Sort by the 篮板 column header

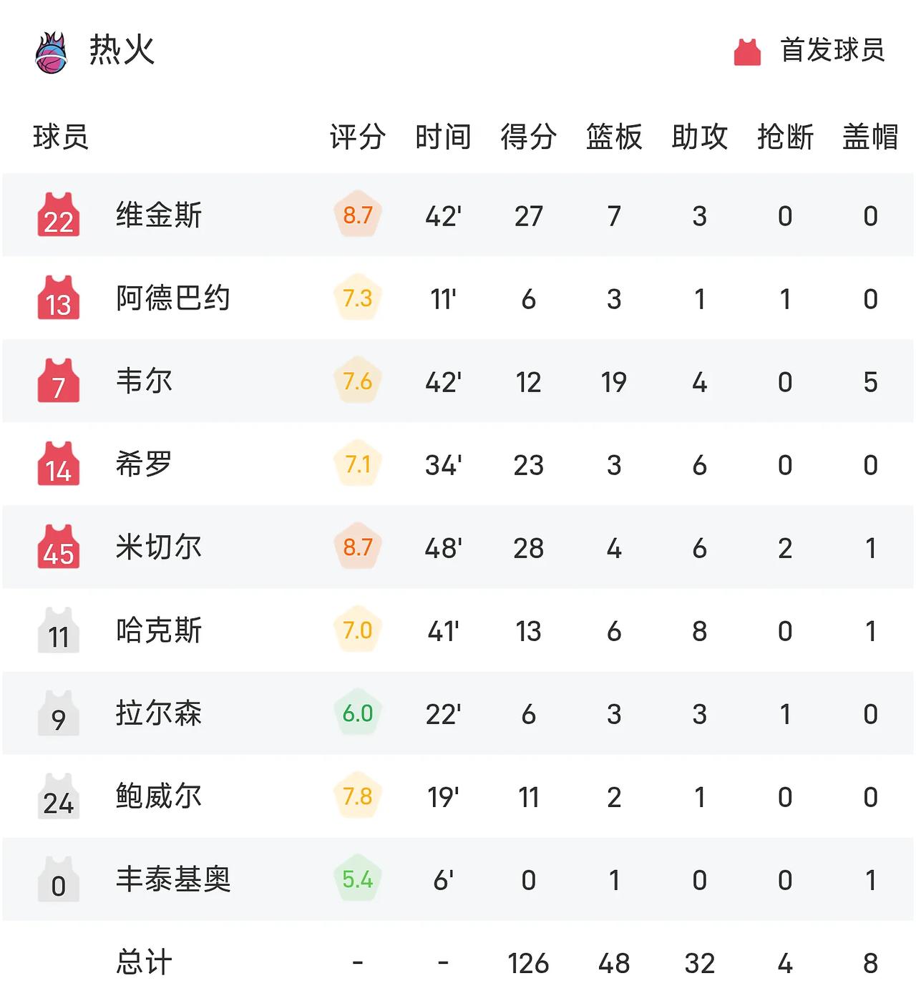[x=614, y=136]
